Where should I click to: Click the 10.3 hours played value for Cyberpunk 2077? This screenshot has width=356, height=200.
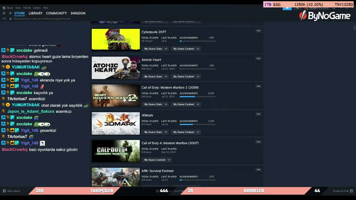[147, 41]
